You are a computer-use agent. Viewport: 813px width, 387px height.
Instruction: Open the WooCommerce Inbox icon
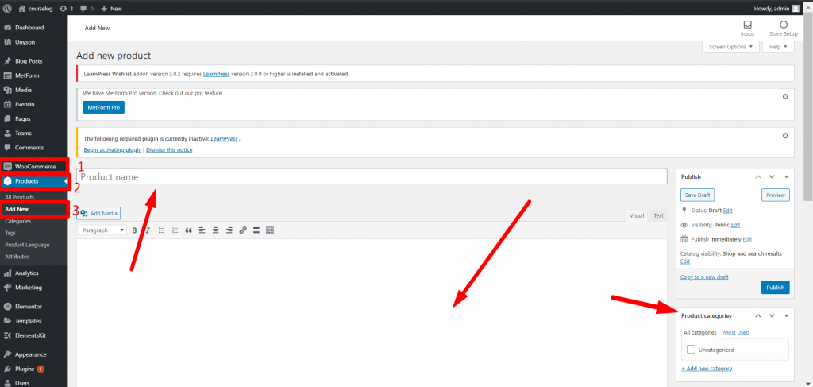pos(747,28)
